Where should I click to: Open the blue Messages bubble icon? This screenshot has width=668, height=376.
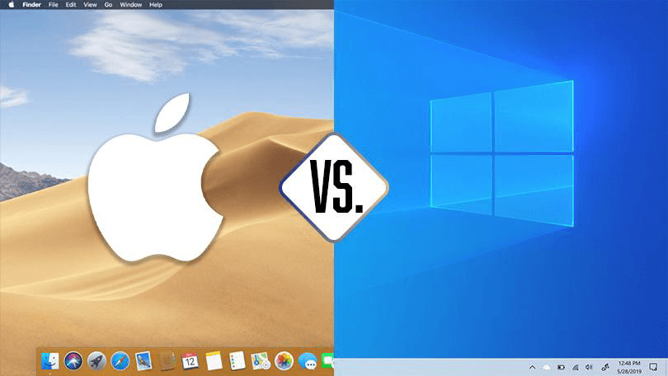(x=308, y=361)
